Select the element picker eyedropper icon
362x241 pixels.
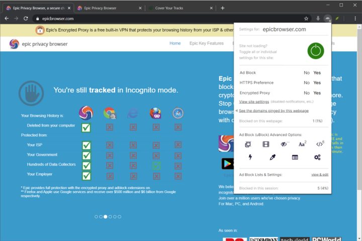click(273, 157)
